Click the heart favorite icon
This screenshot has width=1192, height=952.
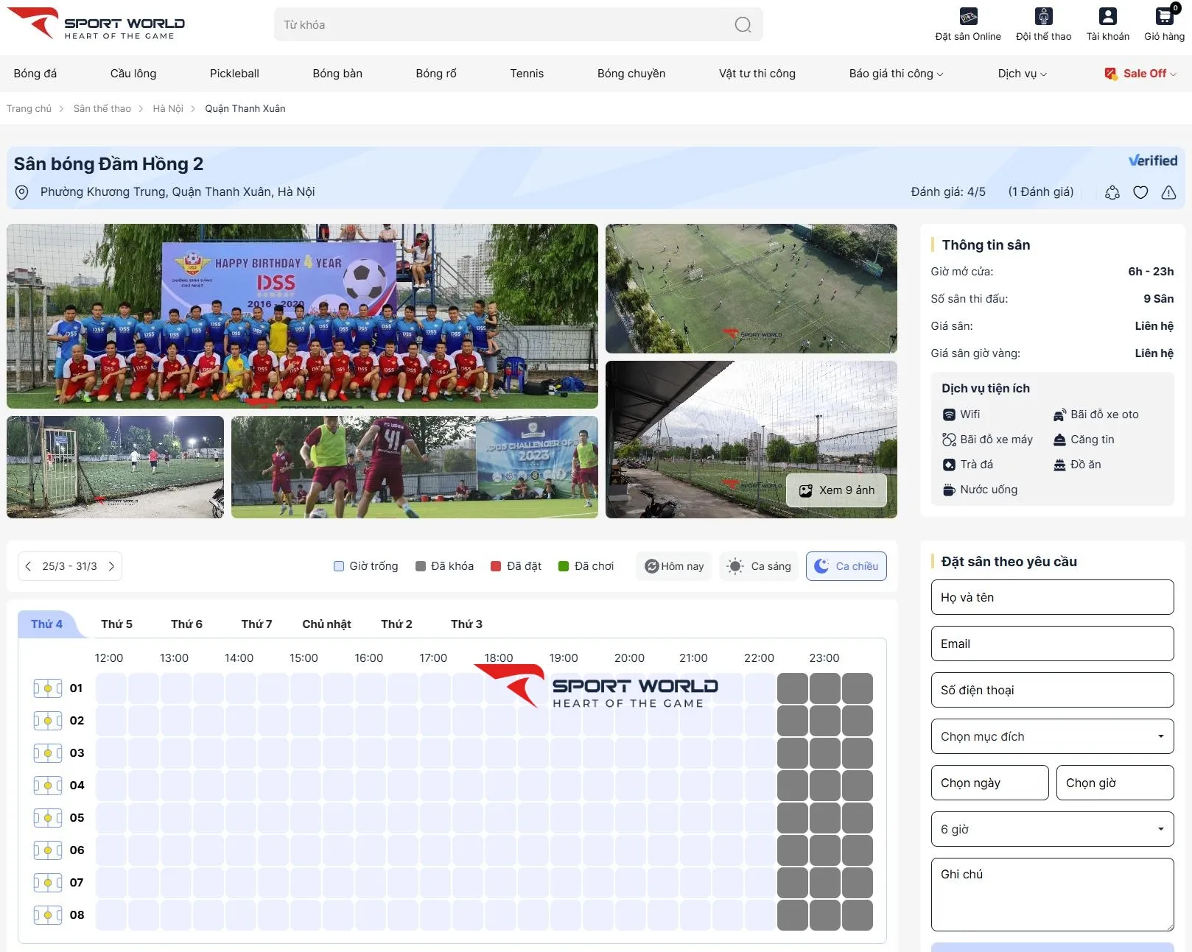point(1140,193)
